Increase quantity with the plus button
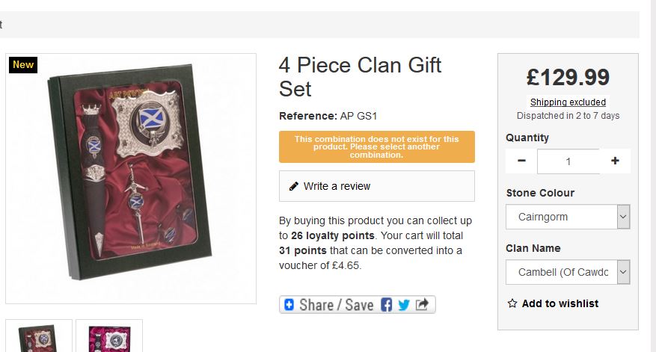The image size is (656, 352). click(x=615, y=161)
